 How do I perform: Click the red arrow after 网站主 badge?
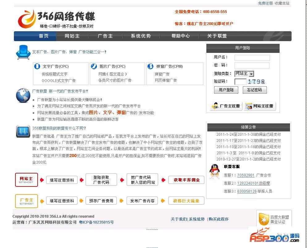(x=42, y=180)
